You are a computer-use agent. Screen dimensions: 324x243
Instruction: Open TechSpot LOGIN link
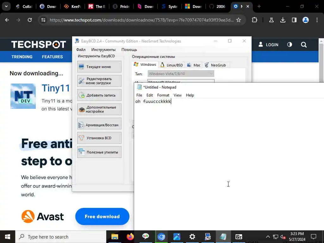pyautogui.click(x=268, y=45)
